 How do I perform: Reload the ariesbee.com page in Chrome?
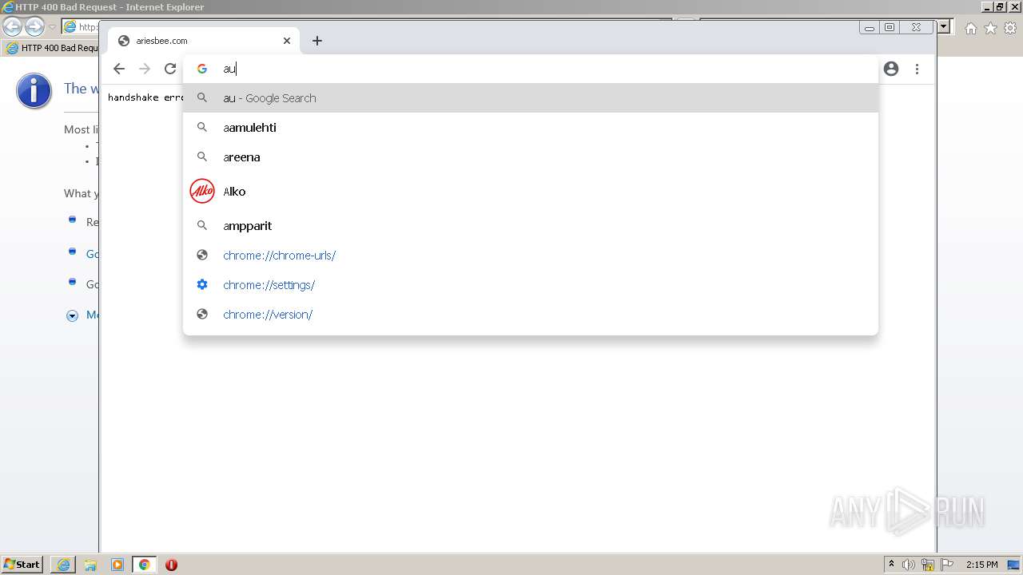[x=170, y=69]
